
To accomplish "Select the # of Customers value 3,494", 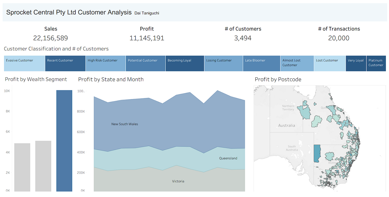I will [x=243, y=38].
